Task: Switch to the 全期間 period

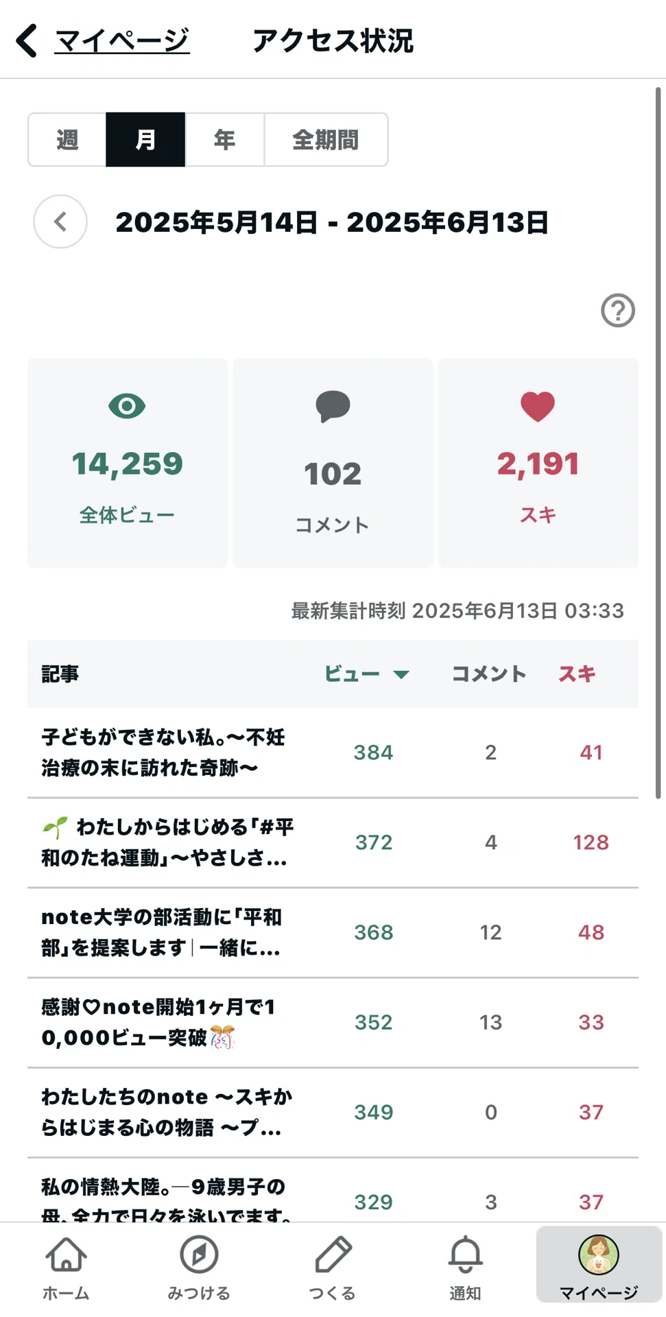Action: pos(326,140)
